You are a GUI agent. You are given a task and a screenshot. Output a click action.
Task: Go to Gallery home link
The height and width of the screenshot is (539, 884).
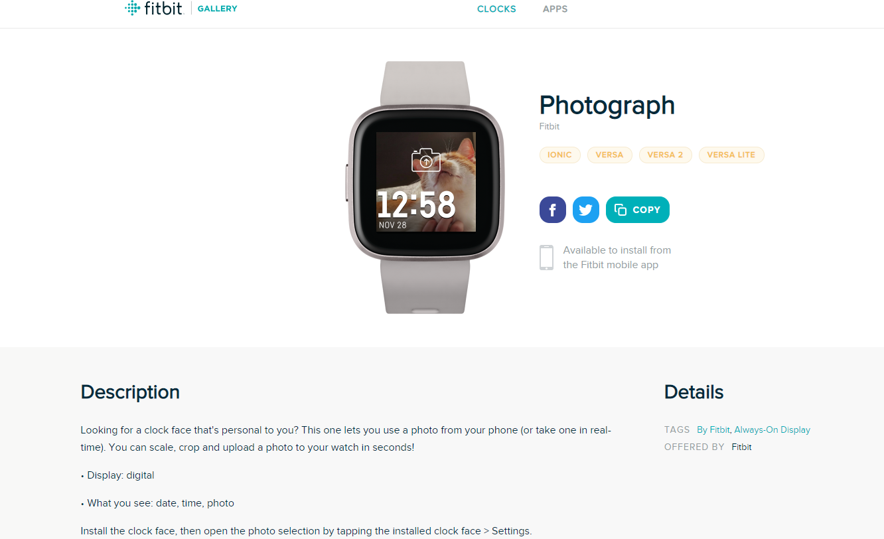217,9
